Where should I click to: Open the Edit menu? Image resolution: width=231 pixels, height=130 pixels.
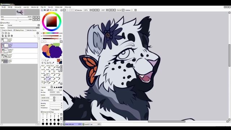[10, 7]
